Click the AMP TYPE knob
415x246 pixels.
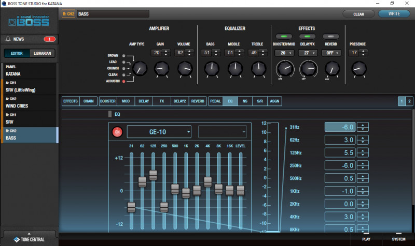(x=139, y=68)
